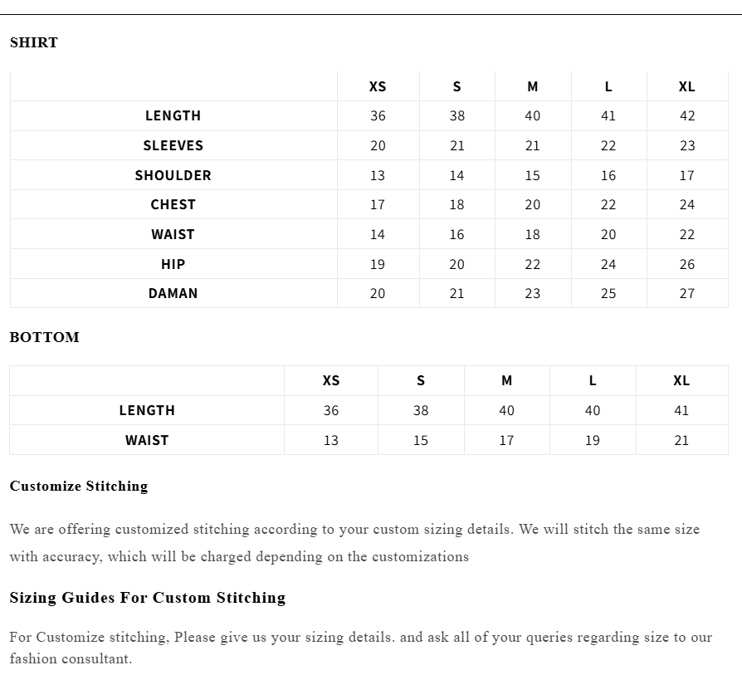Click the Sizing Guides For Custom Stitching heading
This screenshot has width=742, height=675.
click(x=148, y=598)
